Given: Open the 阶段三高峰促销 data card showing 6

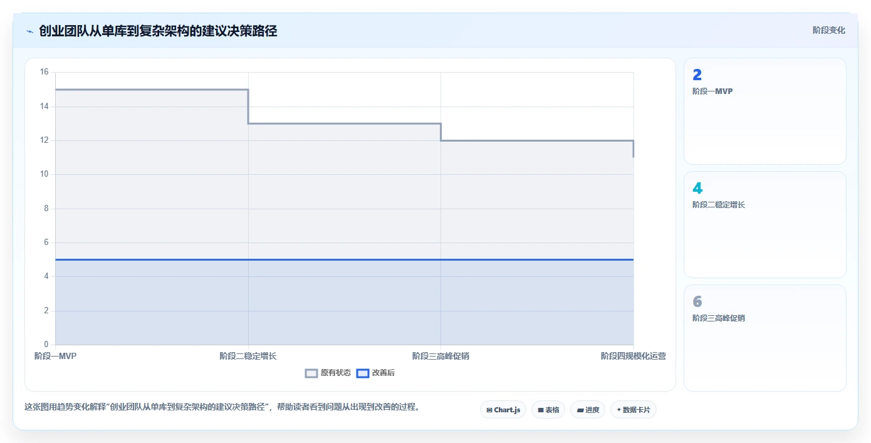Looking at the screenshot, I should [x=765, y=338].
